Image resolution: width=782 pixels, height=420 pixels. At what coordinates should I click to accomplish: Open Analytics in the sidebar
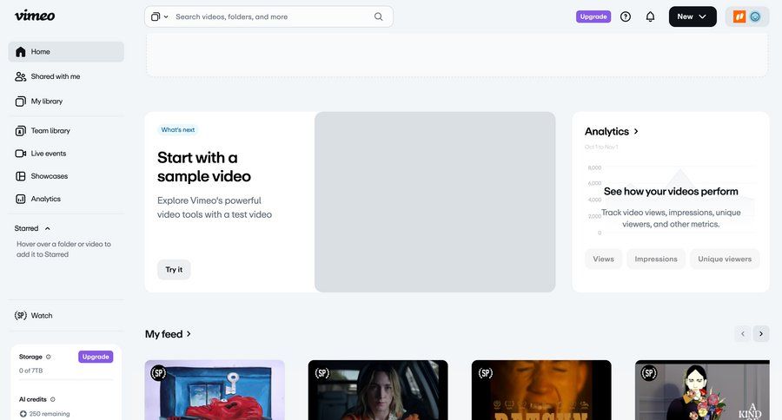click(x=66, y=199)
